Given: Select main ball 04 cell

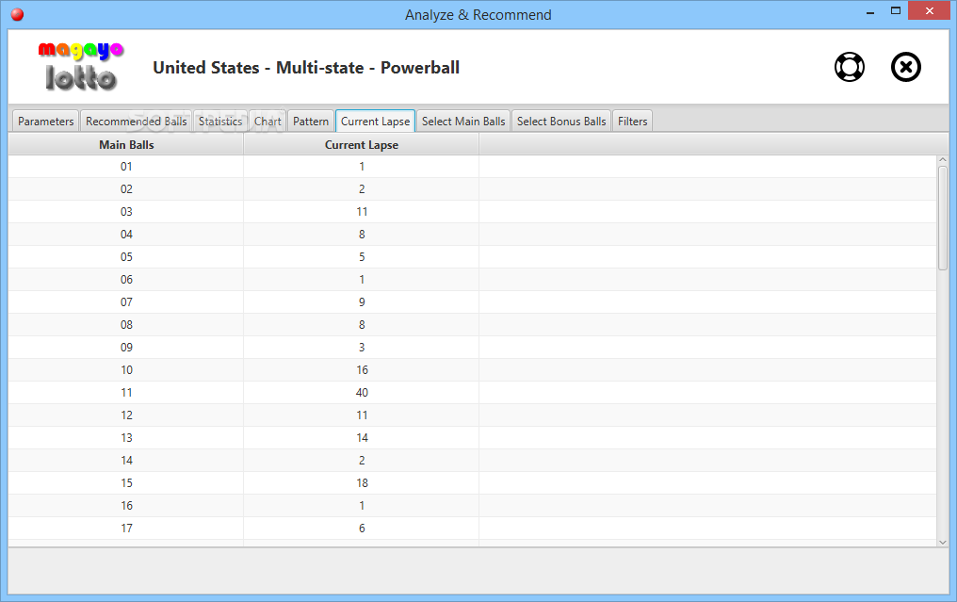Looking at the screenshot, I should pyautogui.click(x=126, y=235).
